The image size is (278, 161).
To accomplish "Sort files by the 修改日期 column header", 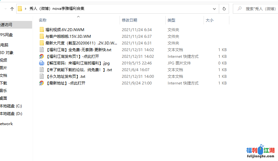I will (129, 20).
